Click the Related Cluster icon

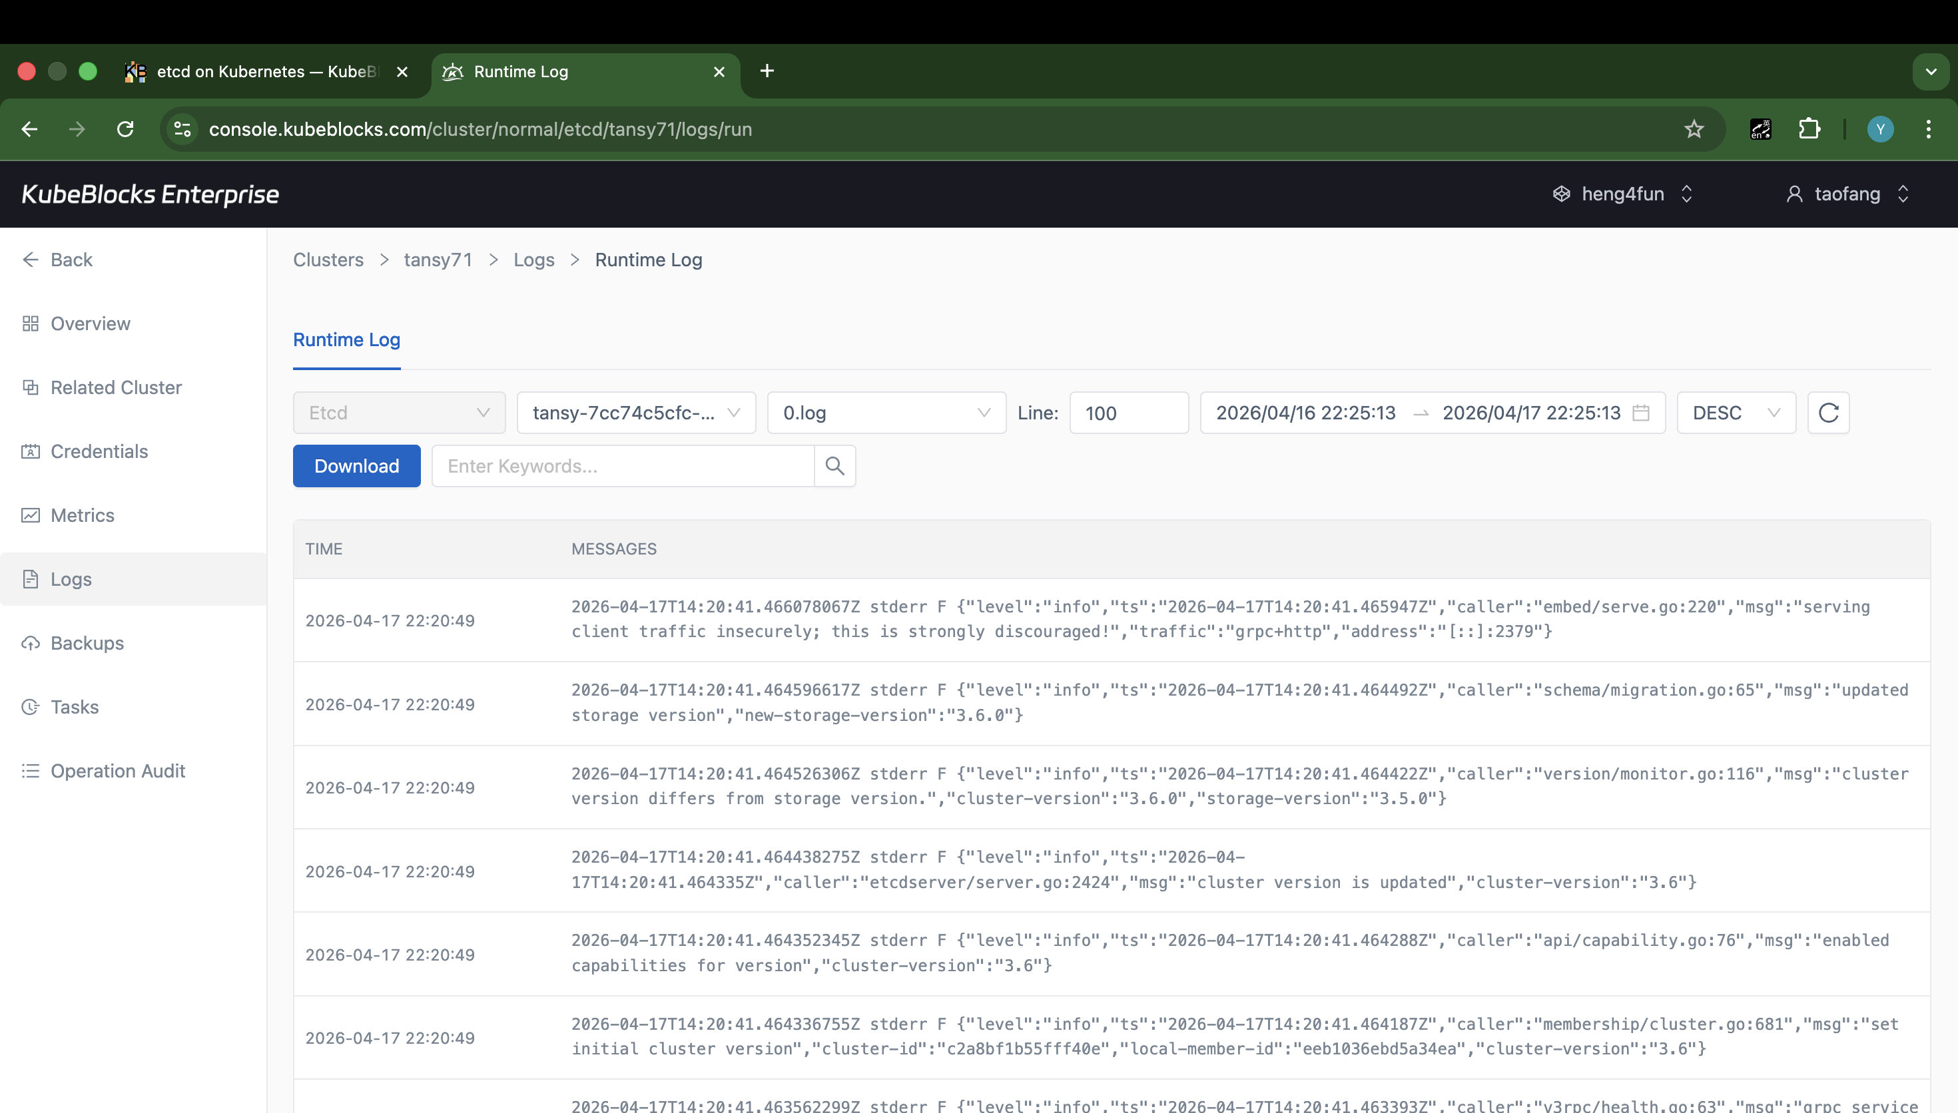click(x=31, y=387)
